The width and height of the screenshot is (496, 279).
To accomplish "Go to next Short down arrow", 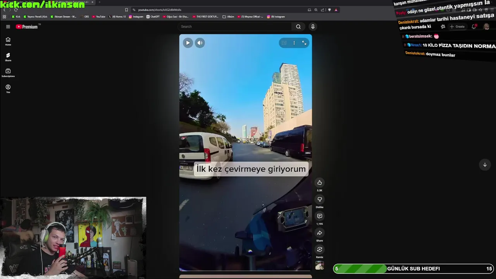I will [x=484, y=165].
